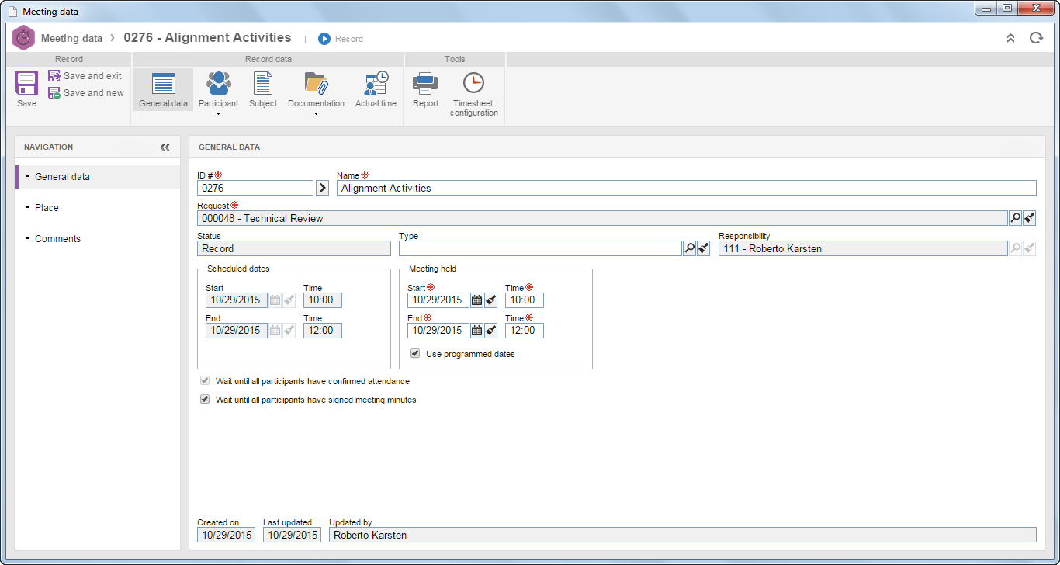
Task: Open Timesheet configuration clock icon
Action: tap(473, 83)
